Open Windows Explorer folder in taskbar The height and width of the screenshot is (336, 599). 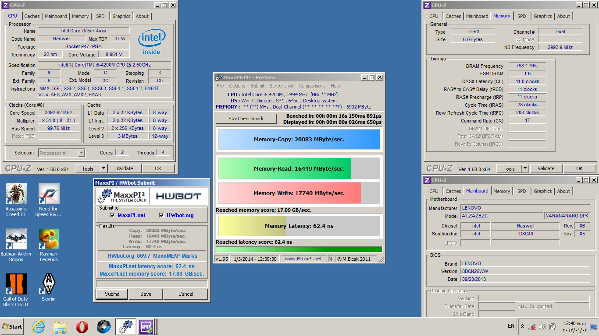coord(60,326)
